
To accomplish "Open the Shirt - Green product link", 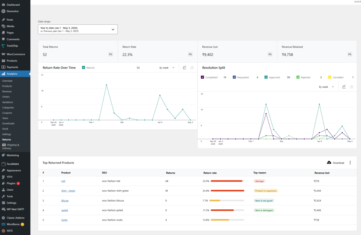I will pos(68,191).
